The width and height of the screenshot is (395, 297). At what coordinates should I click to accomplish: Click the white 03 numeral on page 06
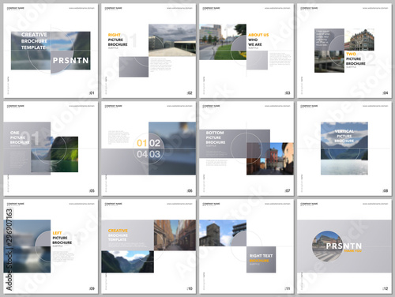pos(155,154)
